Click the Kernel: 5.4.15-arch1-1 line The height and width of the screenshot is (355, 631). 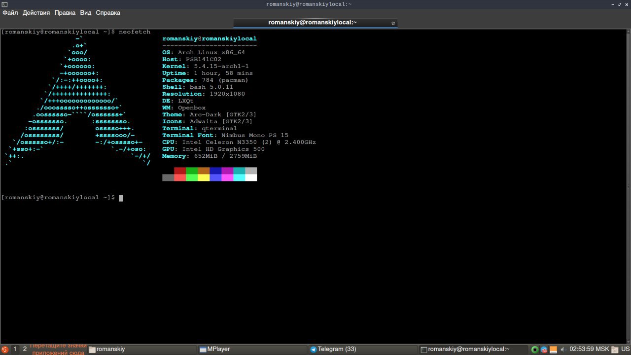click(x=206, y=66)
